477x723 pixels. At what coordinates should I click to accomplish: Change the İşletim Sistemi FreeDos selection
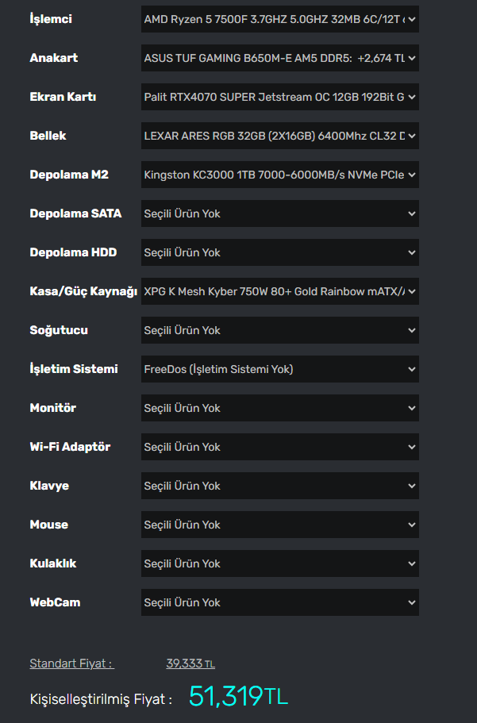tap(279, 369)
